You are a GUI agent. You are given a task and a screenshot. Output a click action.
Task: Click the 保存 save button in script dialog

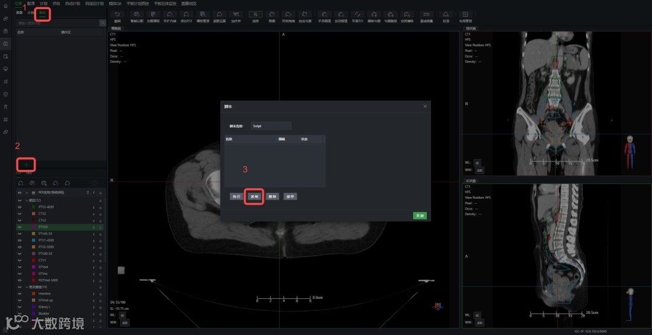pos(290,197)
